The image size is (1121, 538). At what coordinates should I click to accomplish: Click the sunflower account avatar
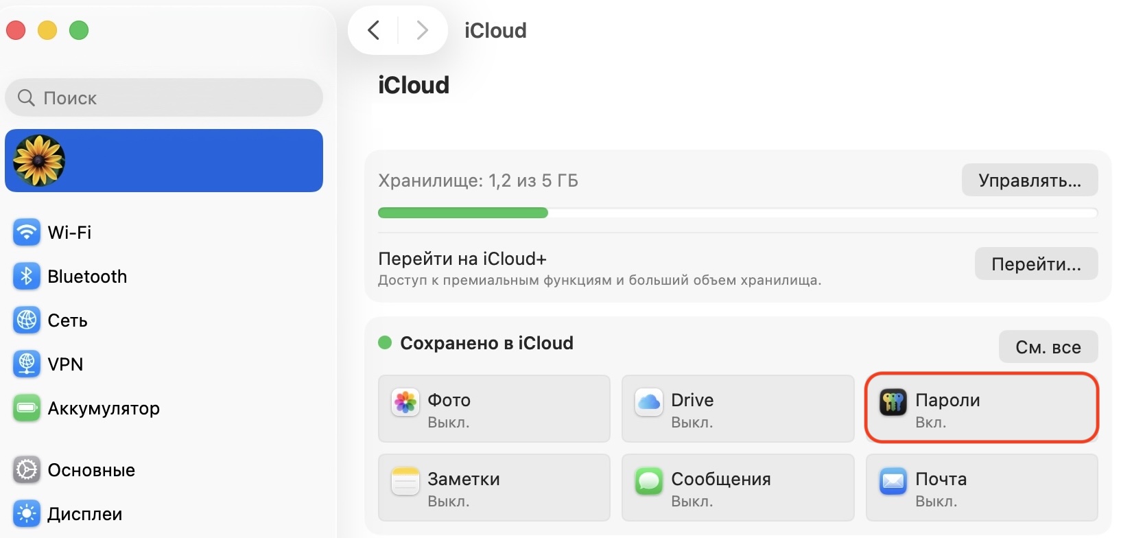click(38, 161)
